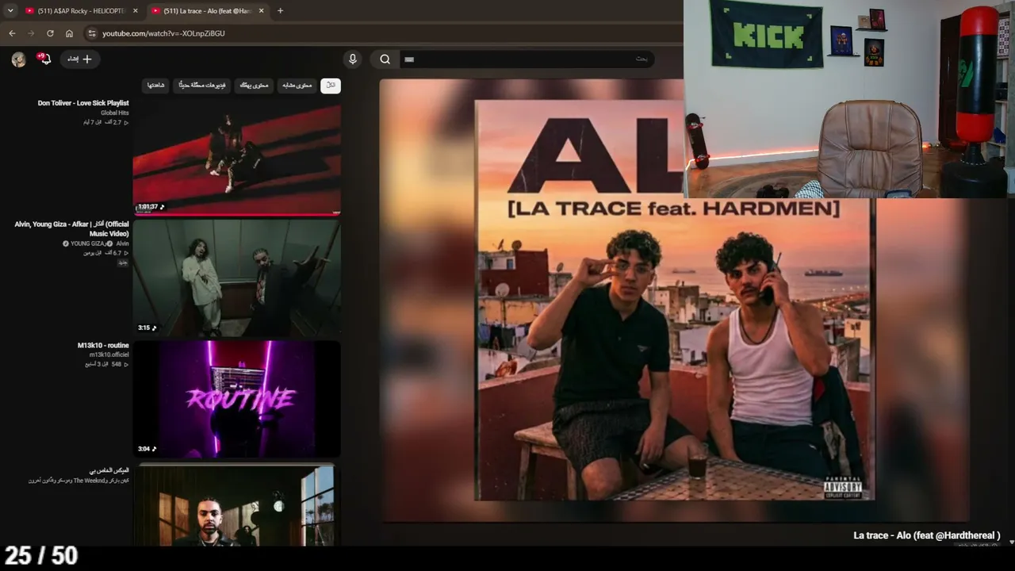Reload the YouTube page
The image size is (1015, 571).
pos(50,33)
